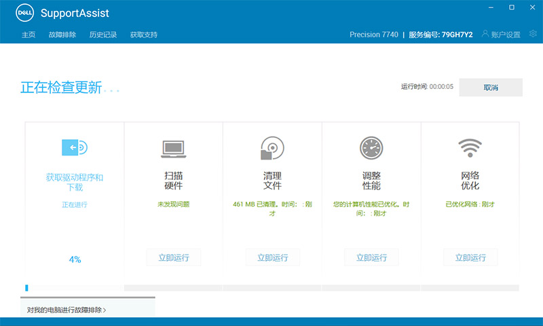The image size is (543, 326).
Task: Run 清理文件 with 立即运行
Action: point(273,257)
